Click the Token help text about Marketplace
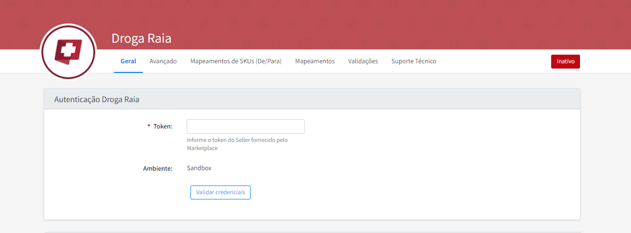631x233 pixels. click(237, 144)
